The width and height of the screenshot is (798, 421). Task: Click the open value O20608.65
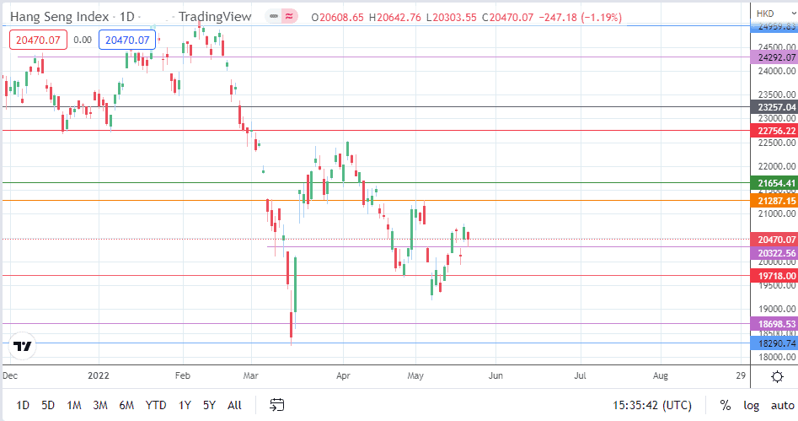(x=337, y=18)
